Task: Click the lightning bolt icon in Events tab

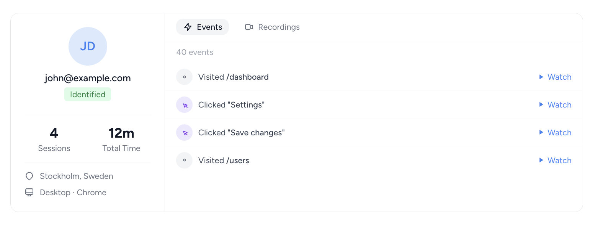Action: click(x=188, y=27)
